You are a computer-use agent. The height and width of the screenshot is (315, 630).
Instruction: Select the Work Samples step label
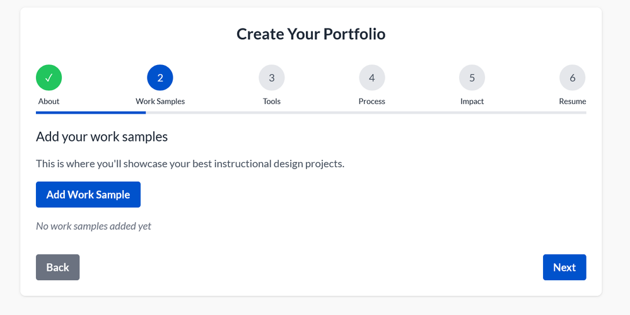click(160, 101)
